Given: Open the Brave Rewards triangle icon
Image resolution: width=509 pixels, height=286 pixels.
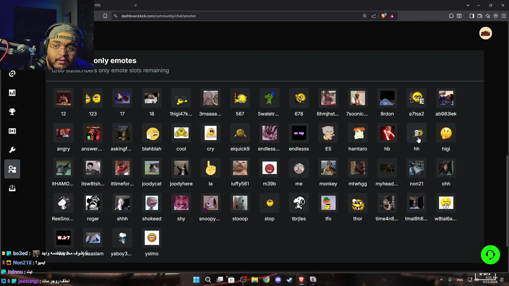Looking at the screenshot, I should point(392,16).
